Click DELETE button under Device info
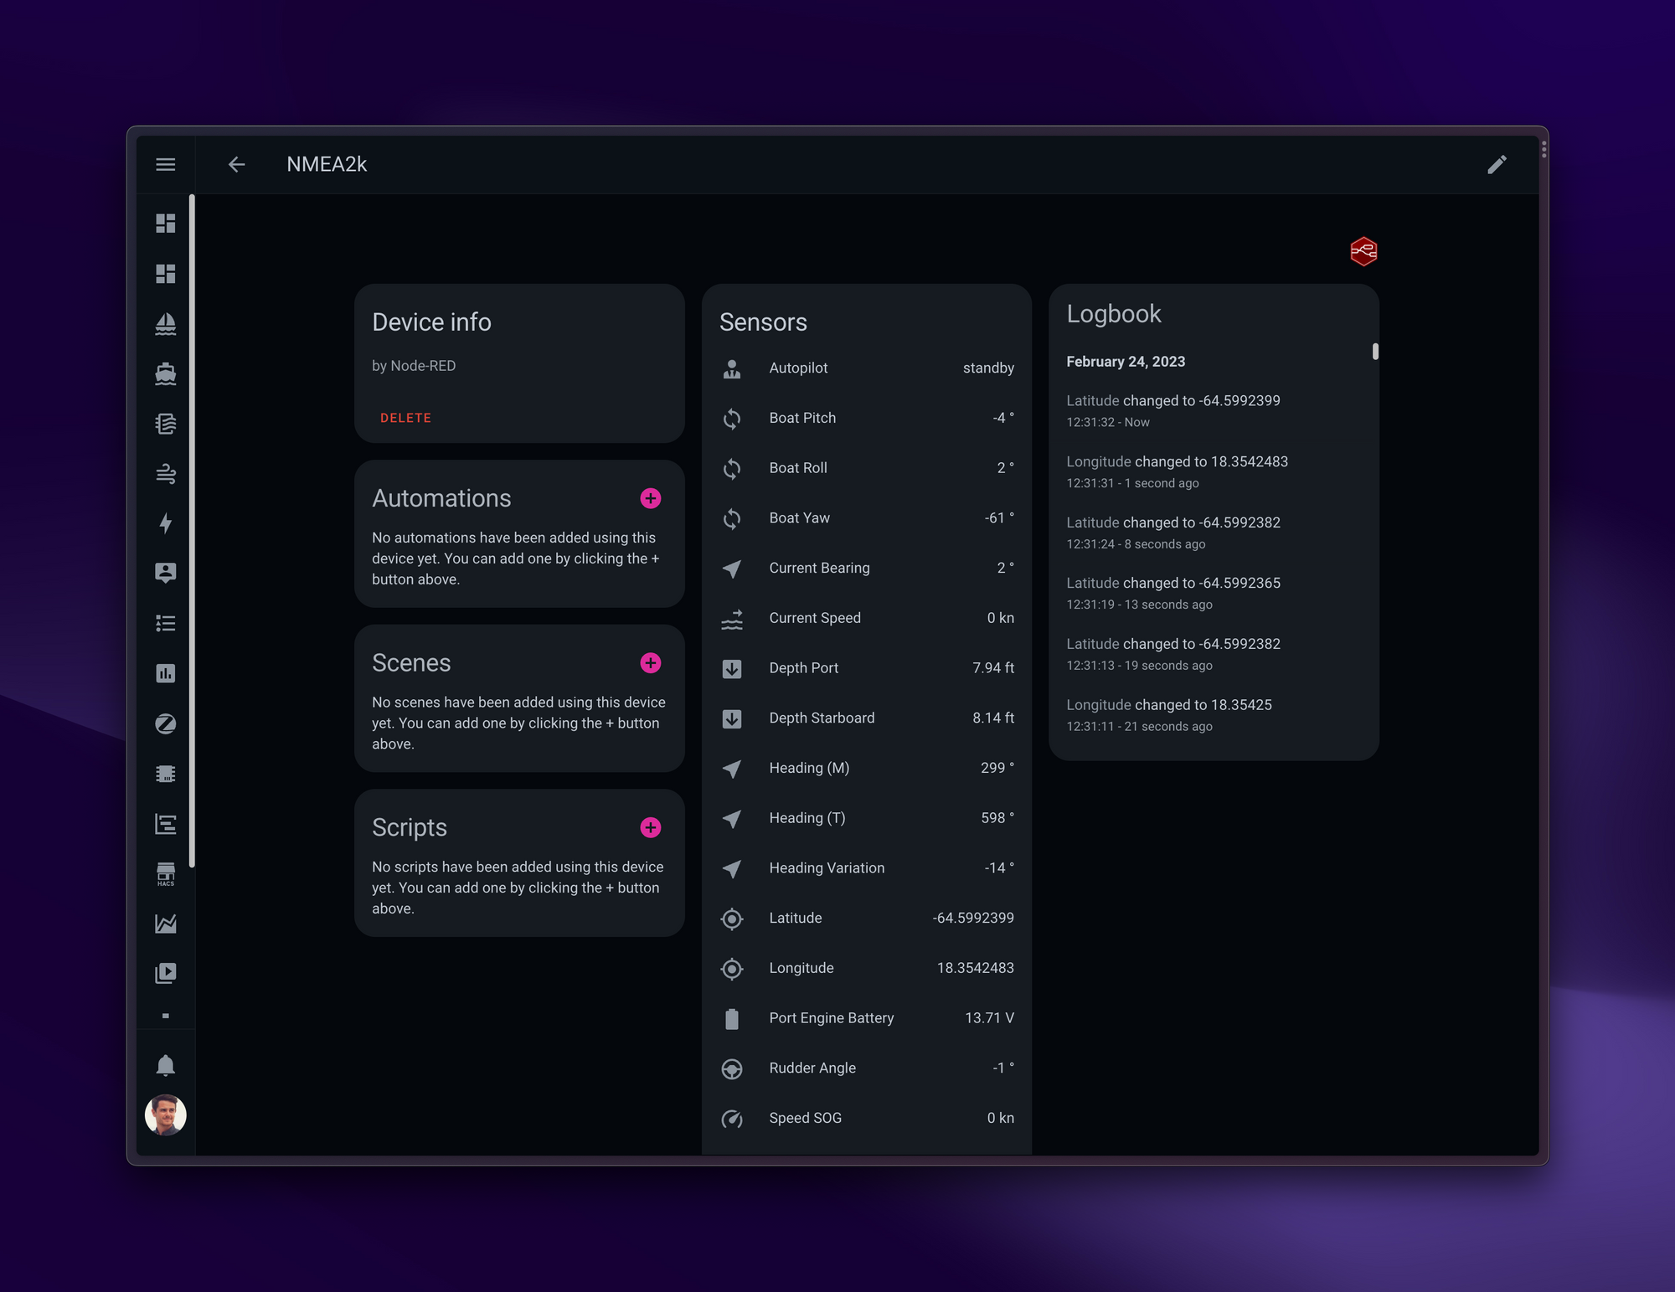Image resolution: width=1675 pixels, height=1292 pixels. point(405,417)
